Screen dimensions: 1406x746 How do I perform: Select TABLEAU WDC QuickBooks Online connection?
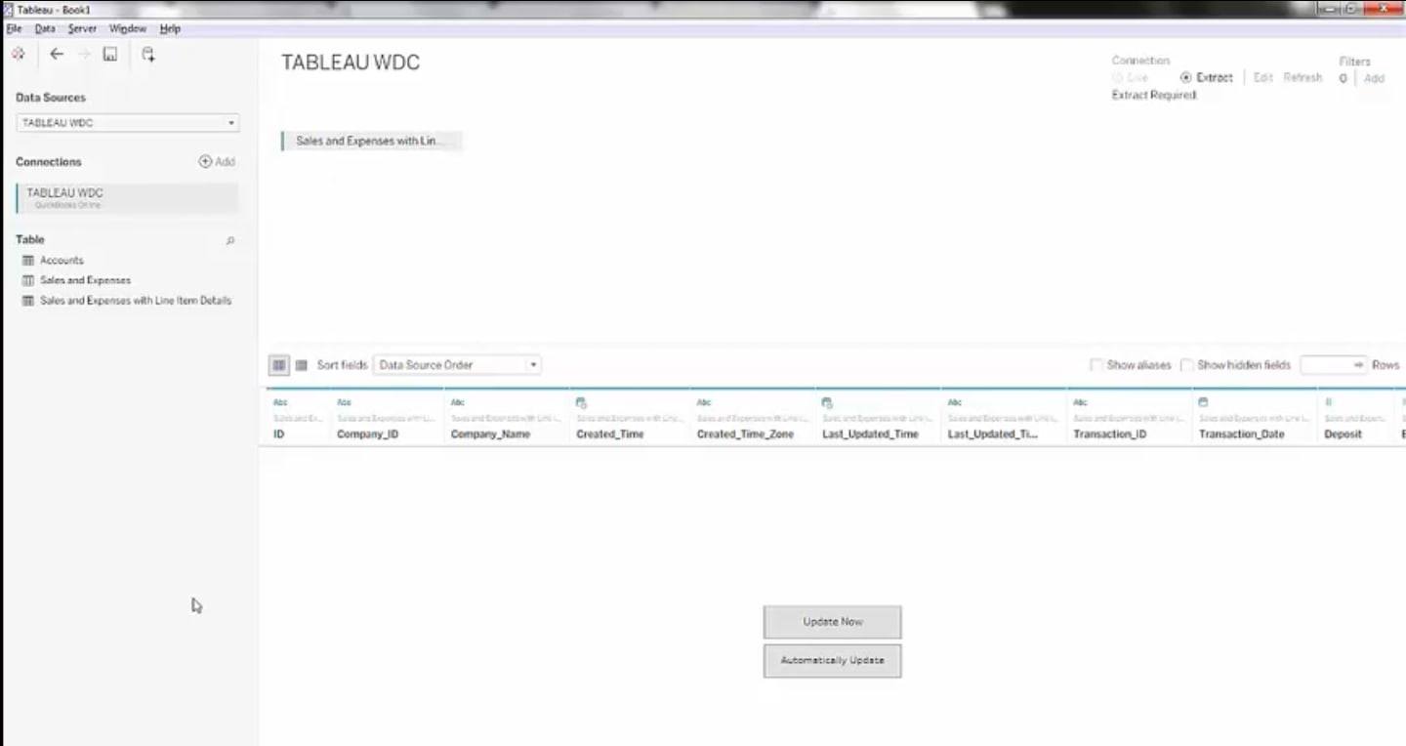point(127,198)
